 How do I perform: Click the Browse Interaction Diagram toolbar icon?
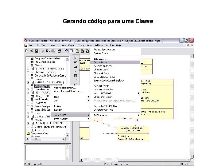(82, 51)
